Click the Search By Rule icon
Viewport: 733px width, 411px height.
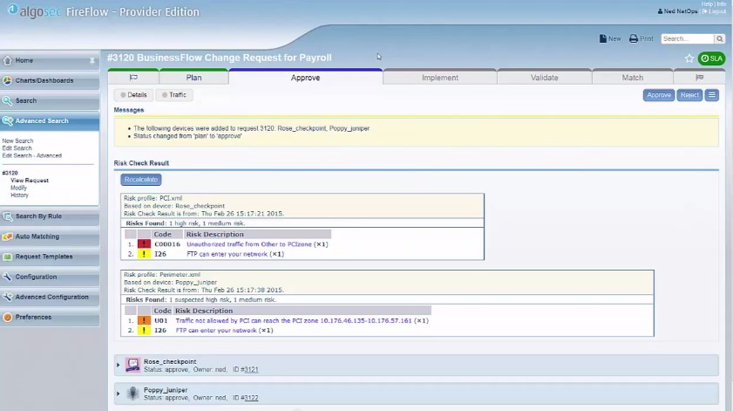pos(8,216)
